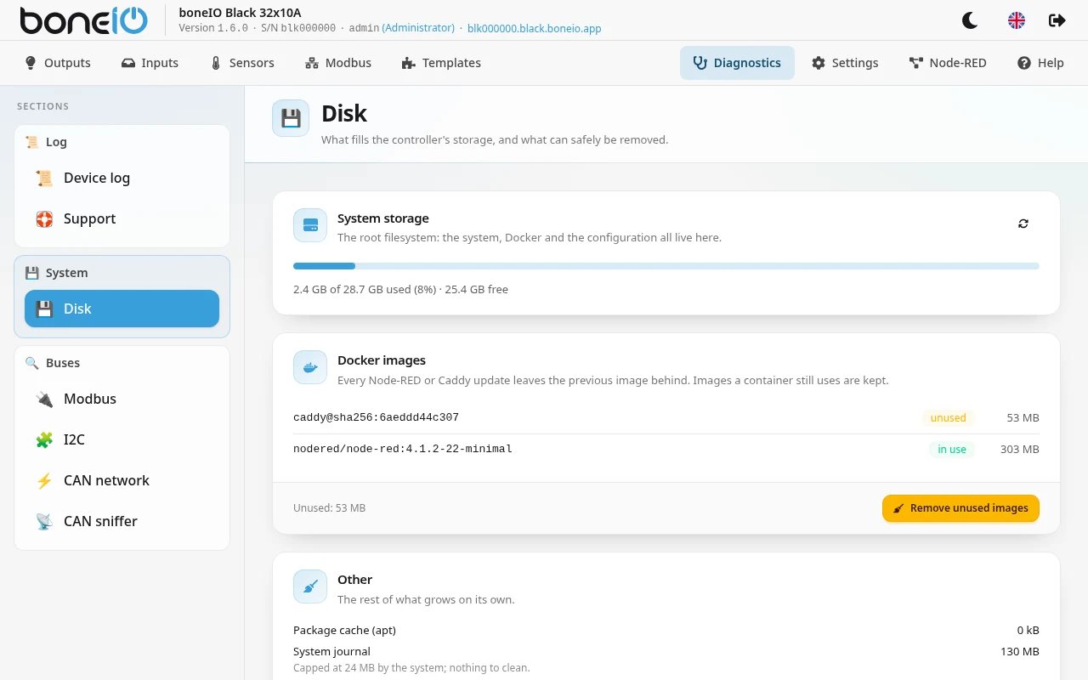Launch Node-RED from the navigation bar
The width and height of the screenshot is (1088, 680).
[948, 63]
